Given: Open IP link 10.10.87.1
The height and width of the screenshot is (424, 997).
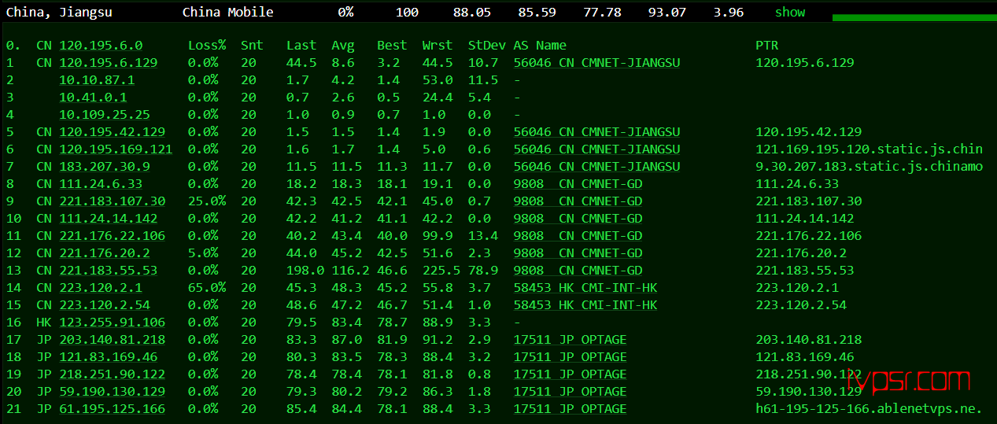Looking at the screenshot, I should [x=97, y=80].
